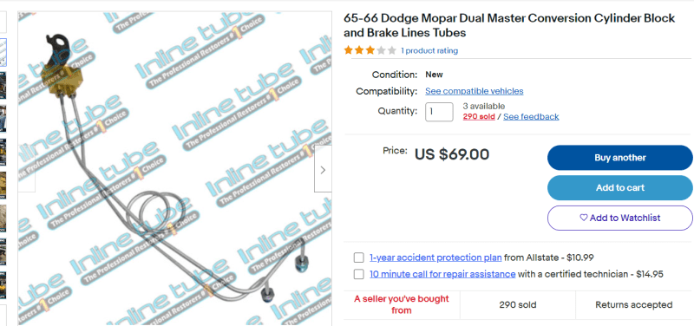Enlarge the main brake lines product image
Image resolution: width=694 pixels, height=326 pixels.
(x=175, y=169)
